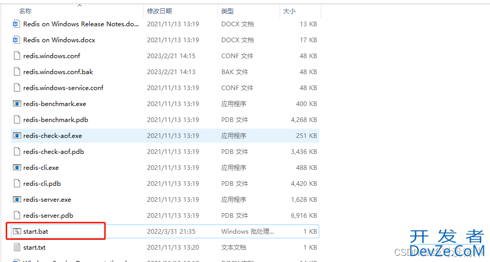The width and height of the screenshot is (490, 262).
Task: Select the Word icon of Redis on Windows.docx
Action: [x=17, y=40]
